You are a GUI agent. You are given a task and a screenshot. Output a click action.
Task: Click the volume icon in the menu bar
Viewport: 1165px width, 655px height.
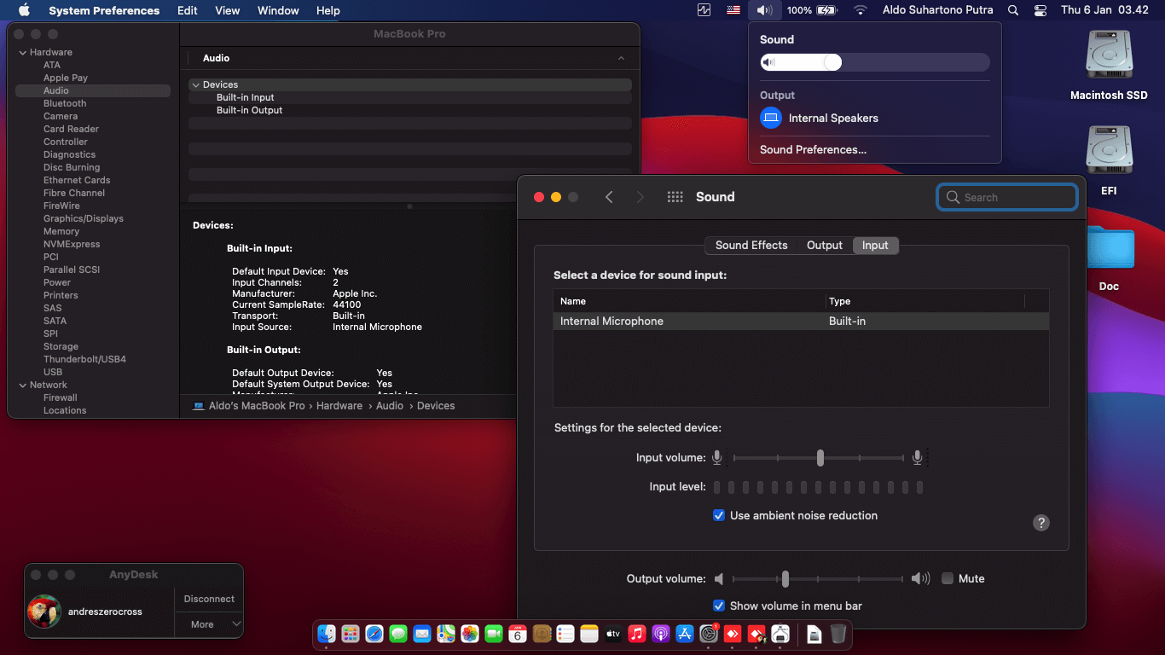point(764,10)
